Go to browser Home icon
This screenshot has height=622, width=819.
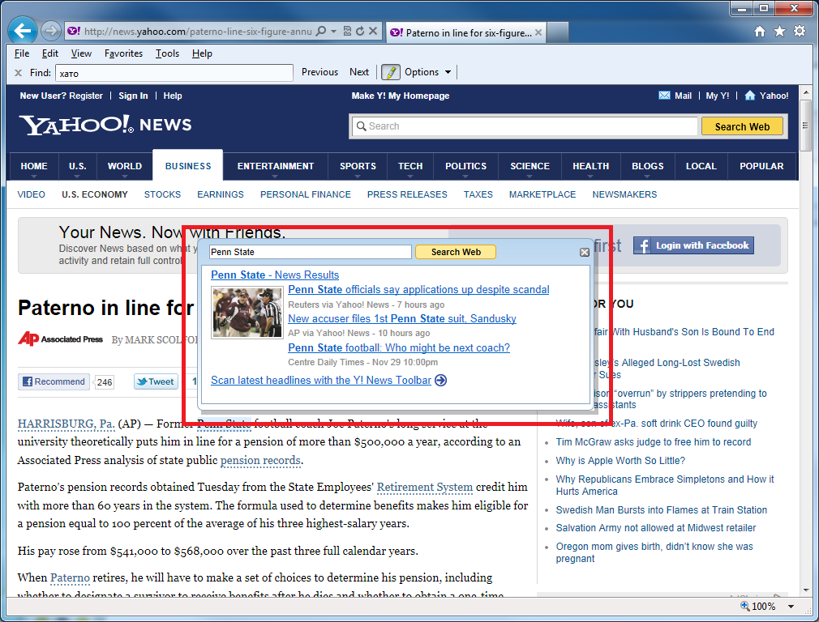tap(760, 32)
